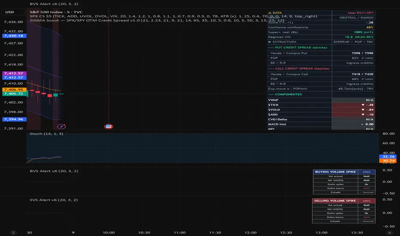Click the triangle arrow beside ESTRUCTURA
Viewport: 400px width, 236px height.
pos(270,42)
